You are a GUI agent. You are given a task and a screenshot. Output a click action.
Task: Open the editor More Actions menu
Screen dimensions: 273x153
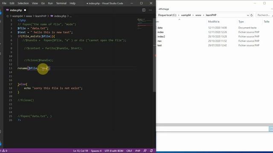(151, 10)
